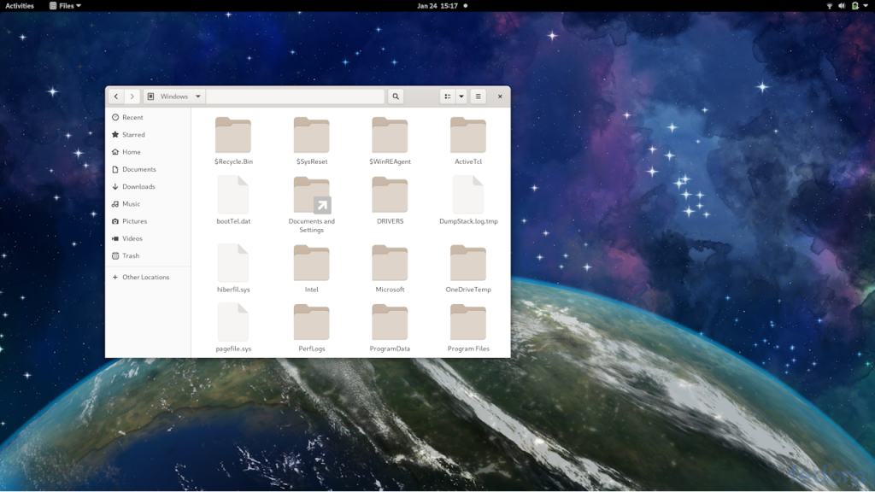Image resolution: width=875 pixels, height=492 pixels.
Task: Open the Files app menu in top bar
Action: 65,6
